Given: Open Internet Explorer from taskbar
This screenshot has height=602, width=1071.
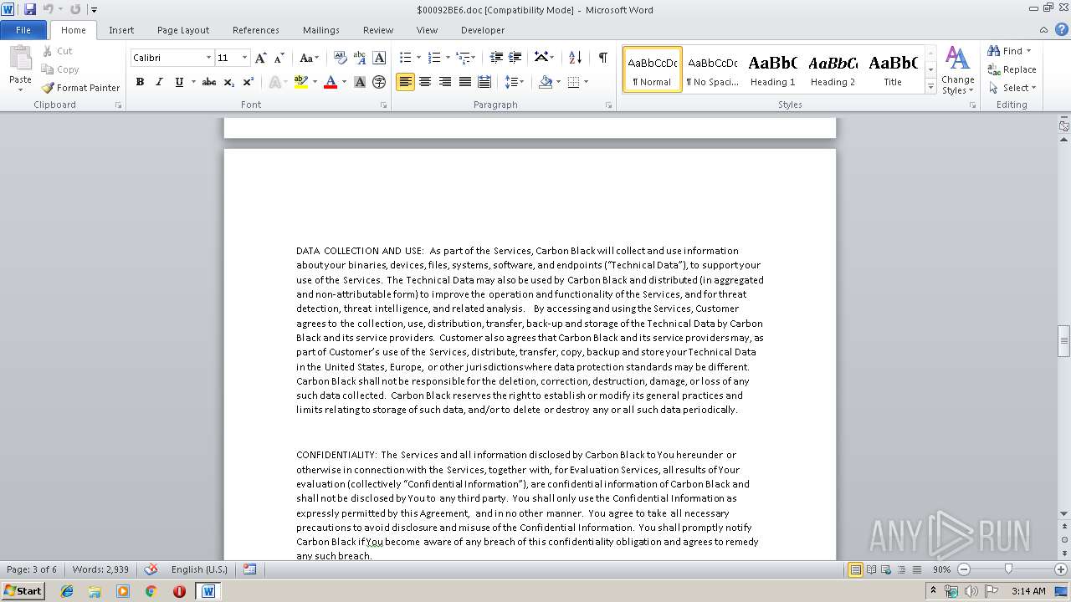Looking at the screenshot, I should pos(67,591).
